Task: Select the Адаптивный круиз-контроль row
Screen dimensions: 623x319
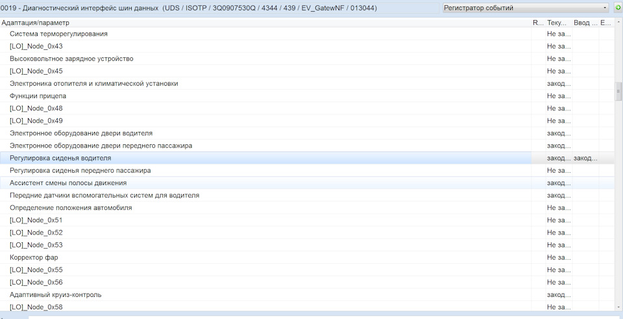Action: click(x=307, y=295)
